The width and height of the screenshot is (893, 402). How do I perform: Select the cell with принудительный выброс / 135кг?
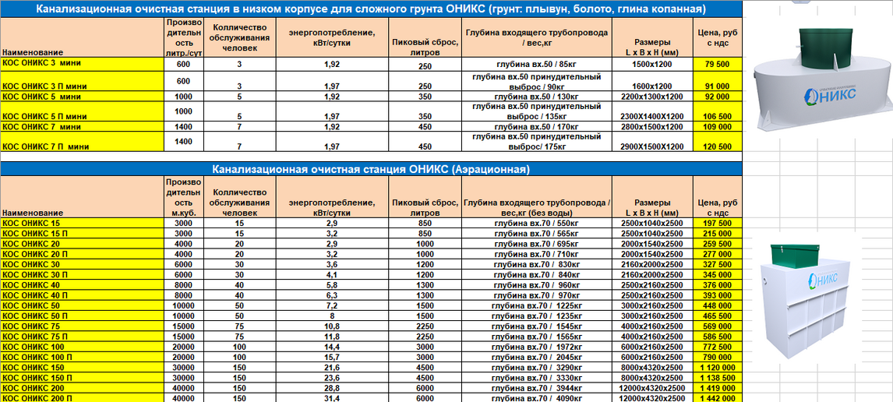pos(537,111)
